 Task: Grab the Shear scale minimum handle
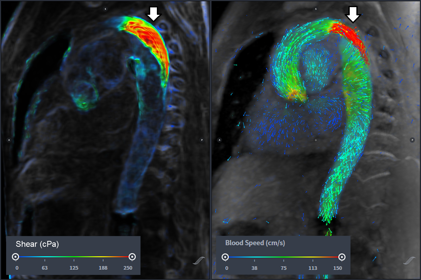(16, 257)
